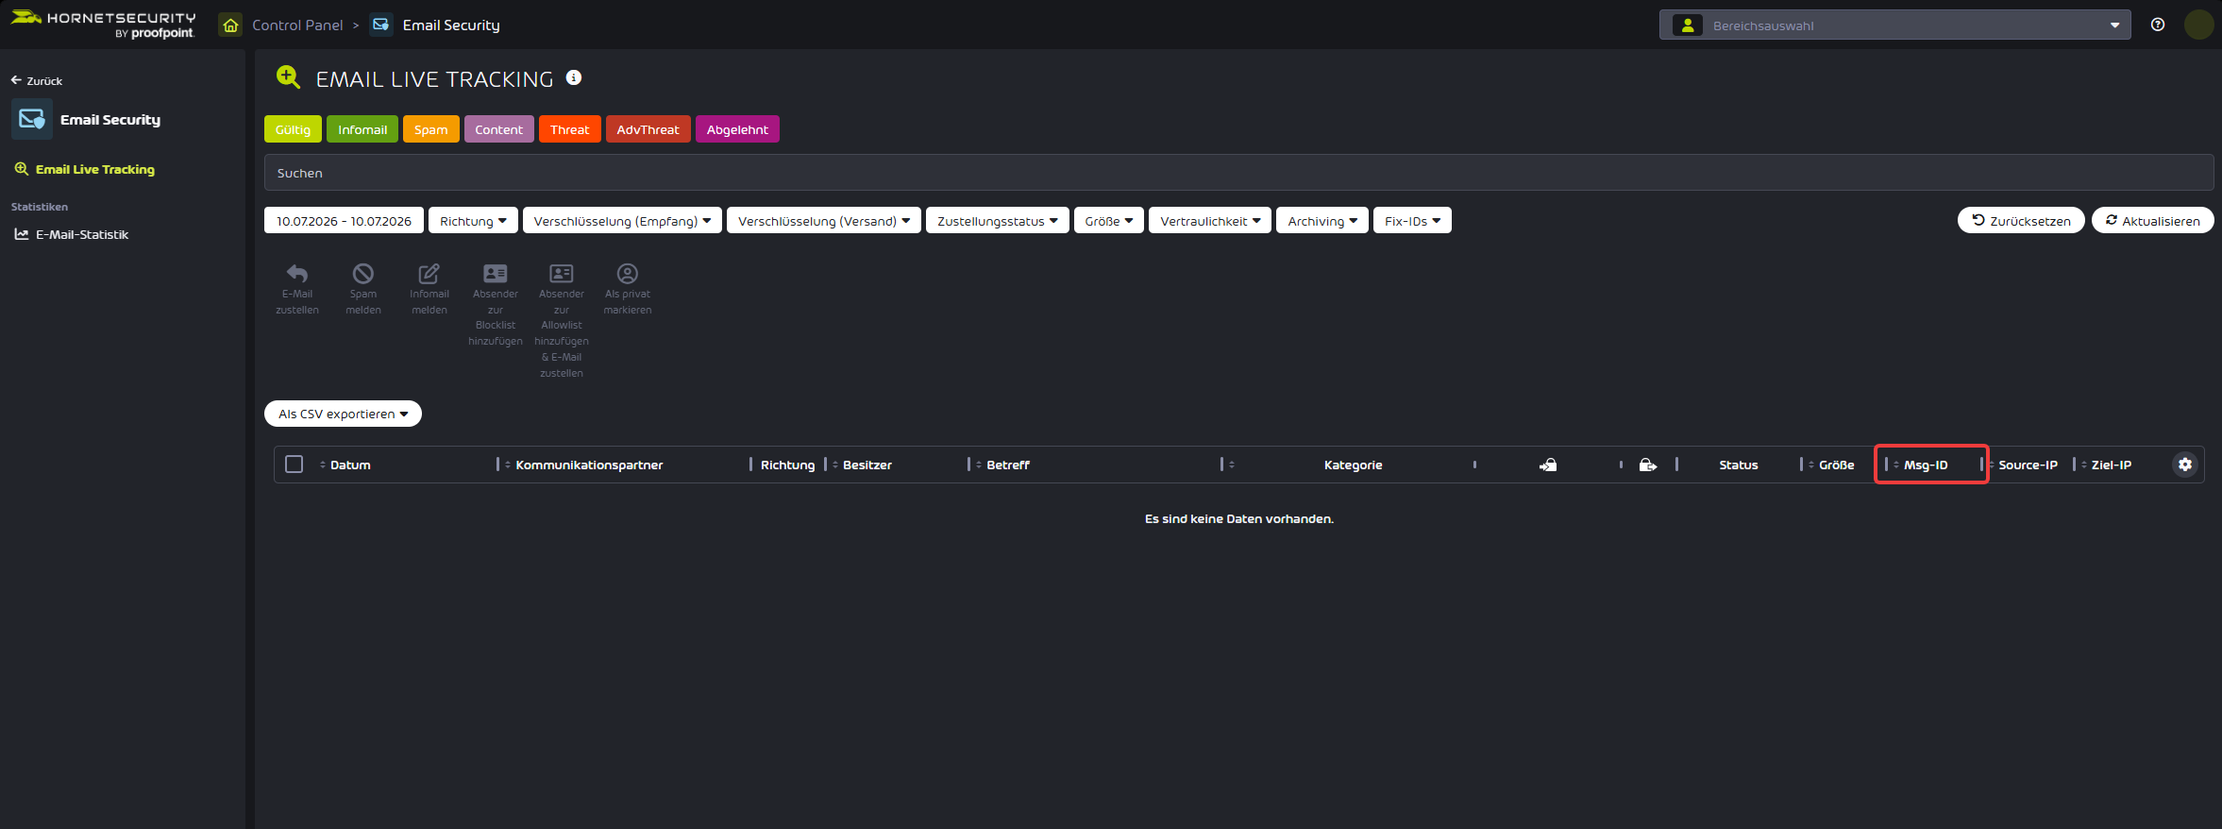Click the help question mark icon

click(2158, 25)
